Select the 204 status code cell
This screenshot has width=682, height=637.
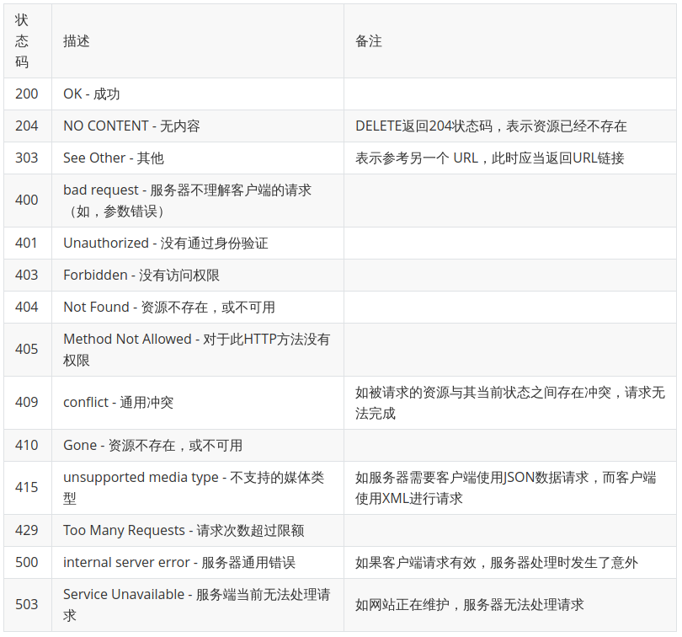click(x=27, y=126)
